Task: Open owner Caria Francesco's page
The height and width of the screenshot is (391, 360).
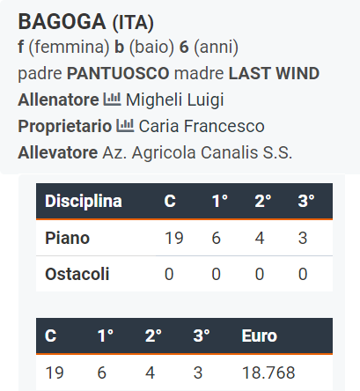Action: click(x=202, y=126)
